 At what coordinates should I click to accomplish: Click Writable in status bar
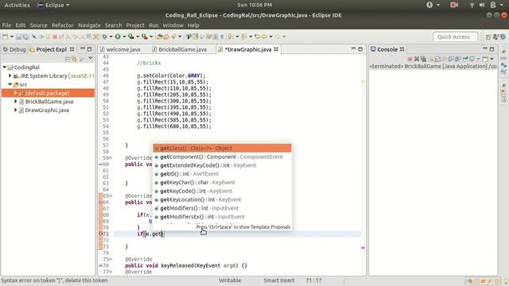230,280
